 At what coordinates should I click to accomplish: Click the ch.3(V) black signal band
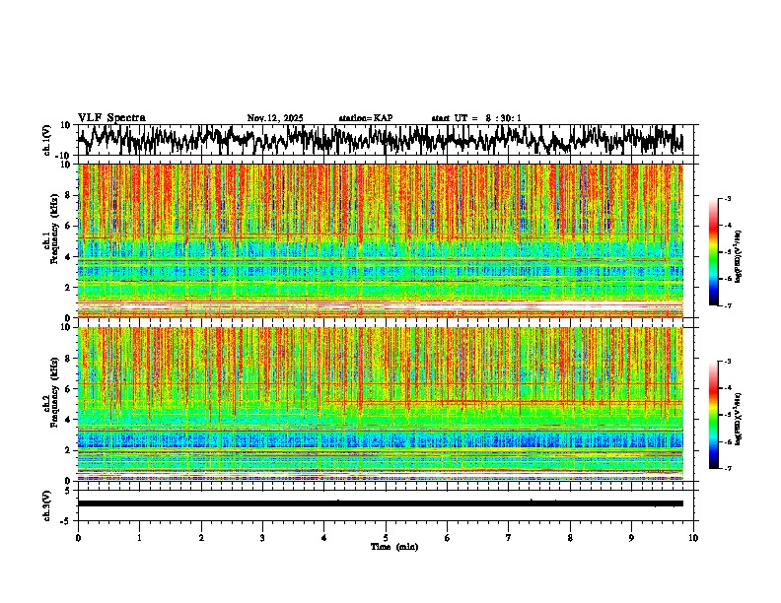tap(381, 503)
